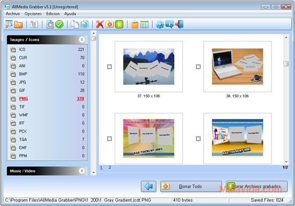The width and height of the screenshot is (295, 206).
Task: Tick the checkbox beside the rainbow hero thumbnail
Action: 109,139
